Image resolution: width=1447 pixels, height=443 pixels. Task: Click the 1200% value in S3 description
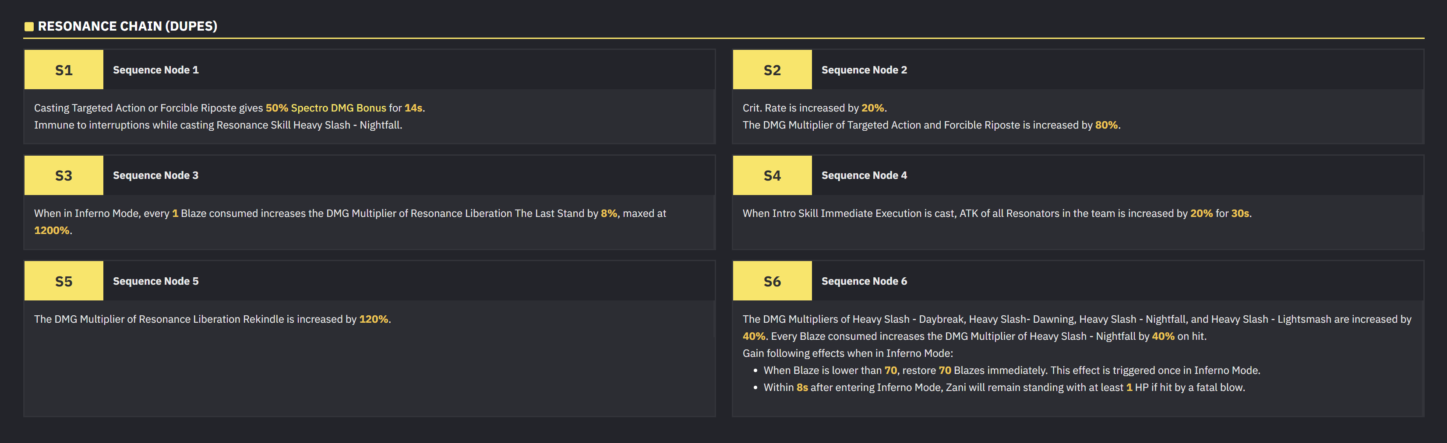(x=52, y=230)
